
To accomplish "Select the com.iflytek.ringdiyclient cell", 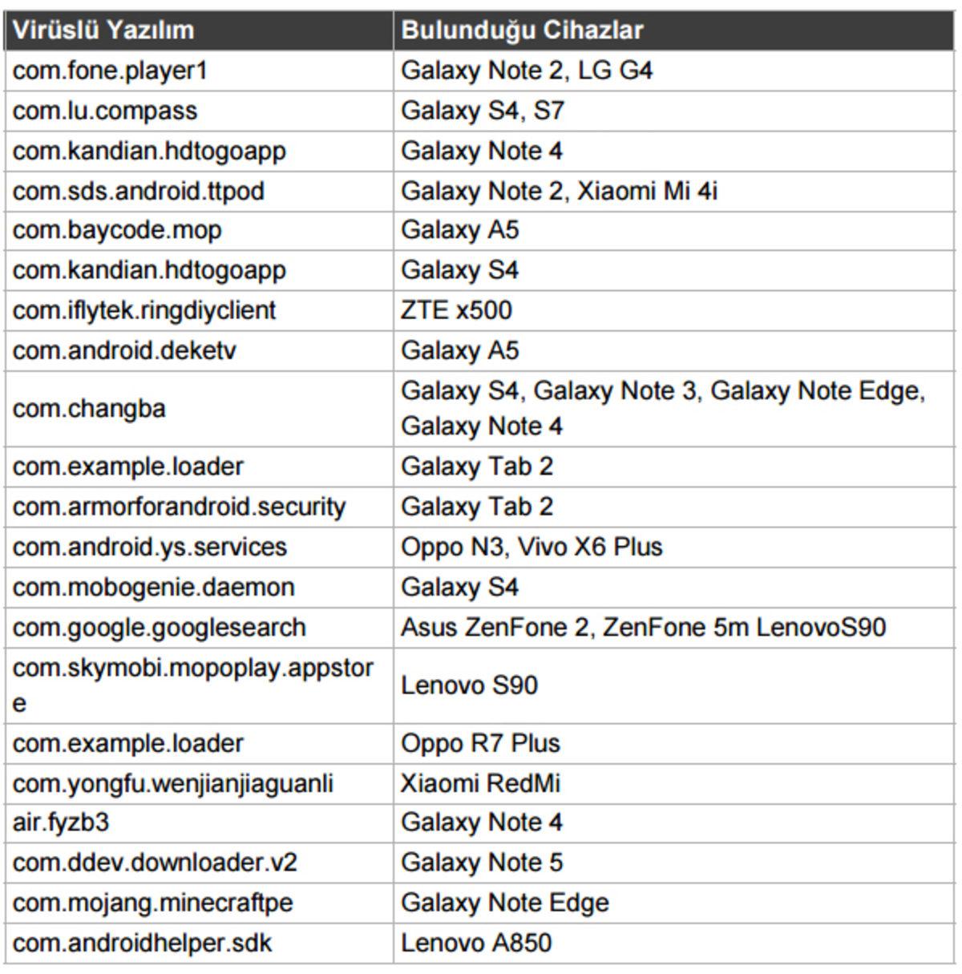I will tap(144, 310).
